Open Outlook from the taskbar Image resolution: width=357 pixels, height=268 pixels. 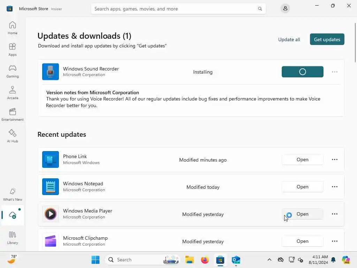coord(236,260)
